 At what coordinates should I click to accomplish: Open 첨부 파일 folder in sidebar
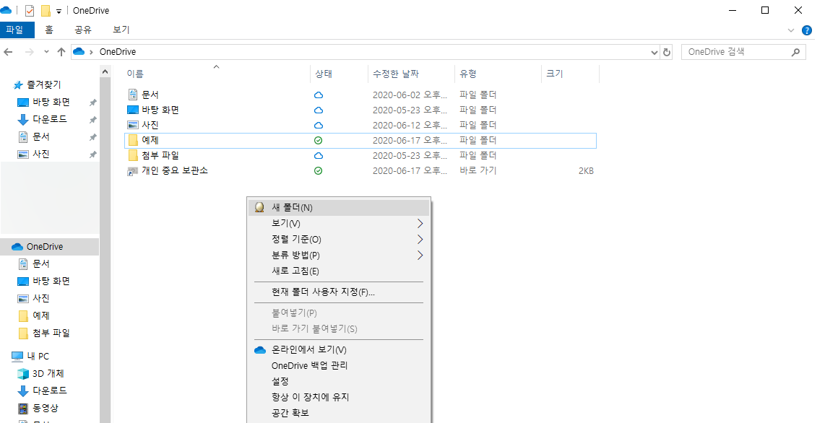coord(51,333)
